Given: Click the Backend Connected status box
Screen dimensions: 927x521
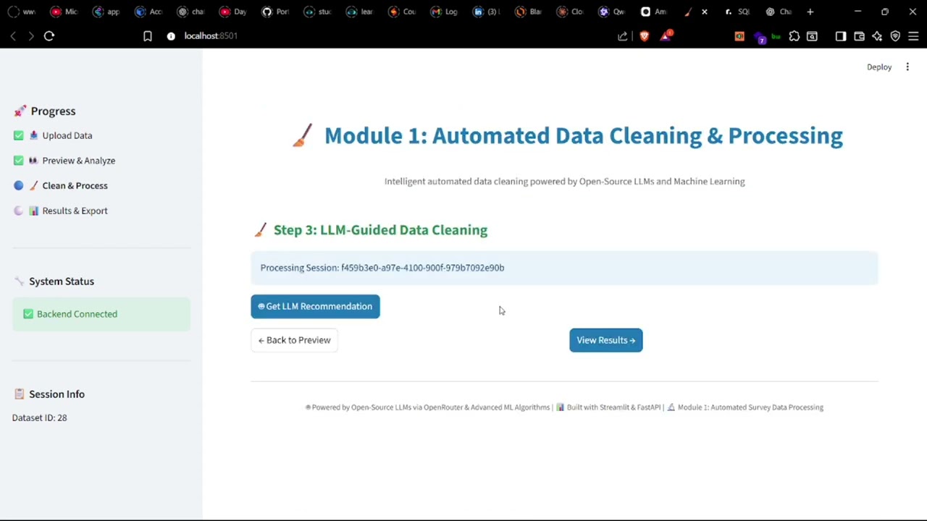Looking at the screenshot, I should (101, 314).
